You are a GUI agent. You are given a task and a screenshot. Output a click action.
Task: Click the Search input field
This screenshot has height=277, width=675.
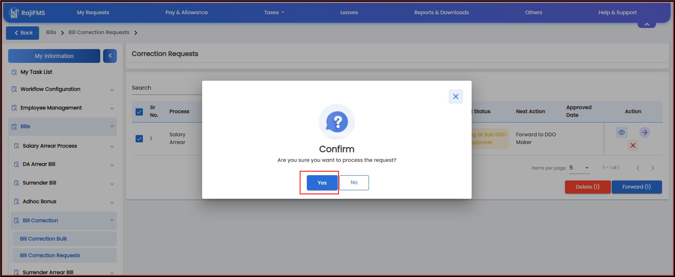click(166, 88)
